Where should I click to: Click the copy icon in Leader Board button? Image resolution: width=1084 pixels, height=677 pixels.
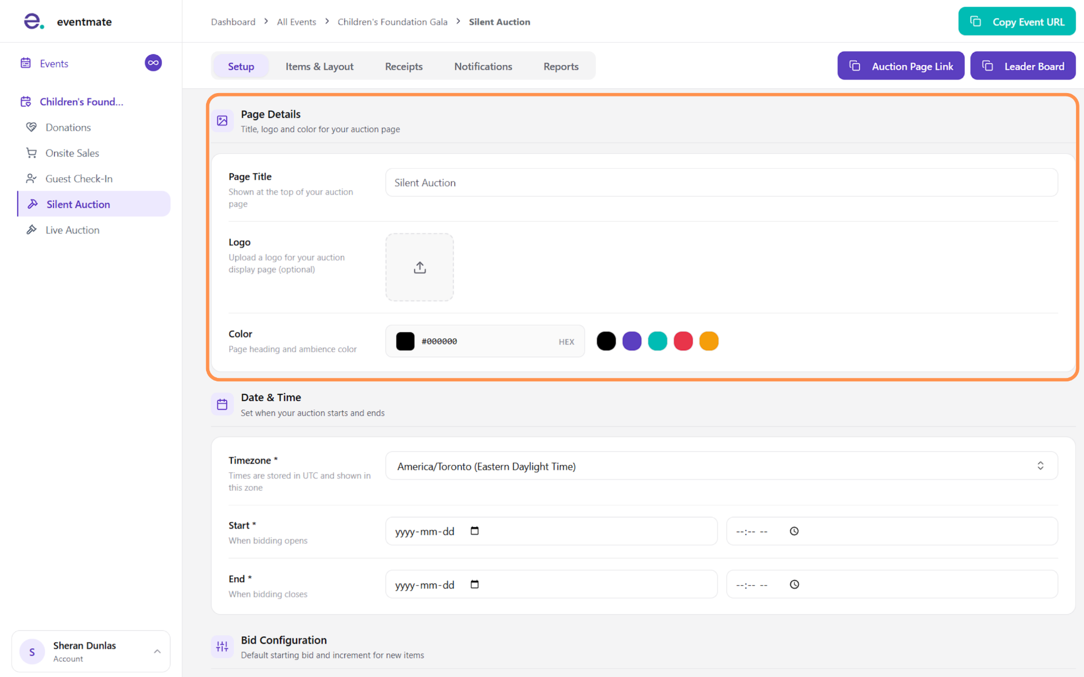pyautogui.click(x=987, y=66)
